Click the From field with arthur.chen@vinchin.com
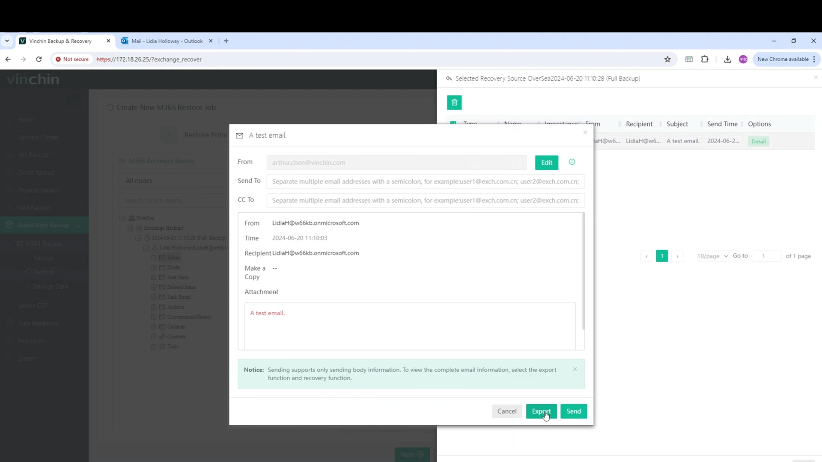 point(396,163)
